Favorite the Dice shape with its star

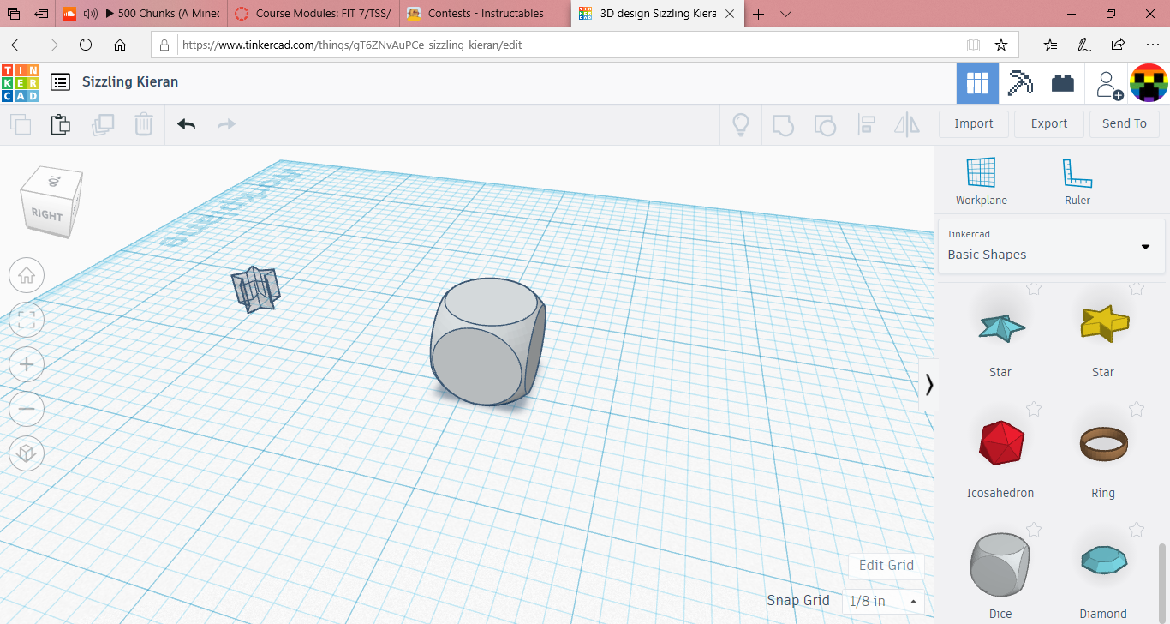1034,531
